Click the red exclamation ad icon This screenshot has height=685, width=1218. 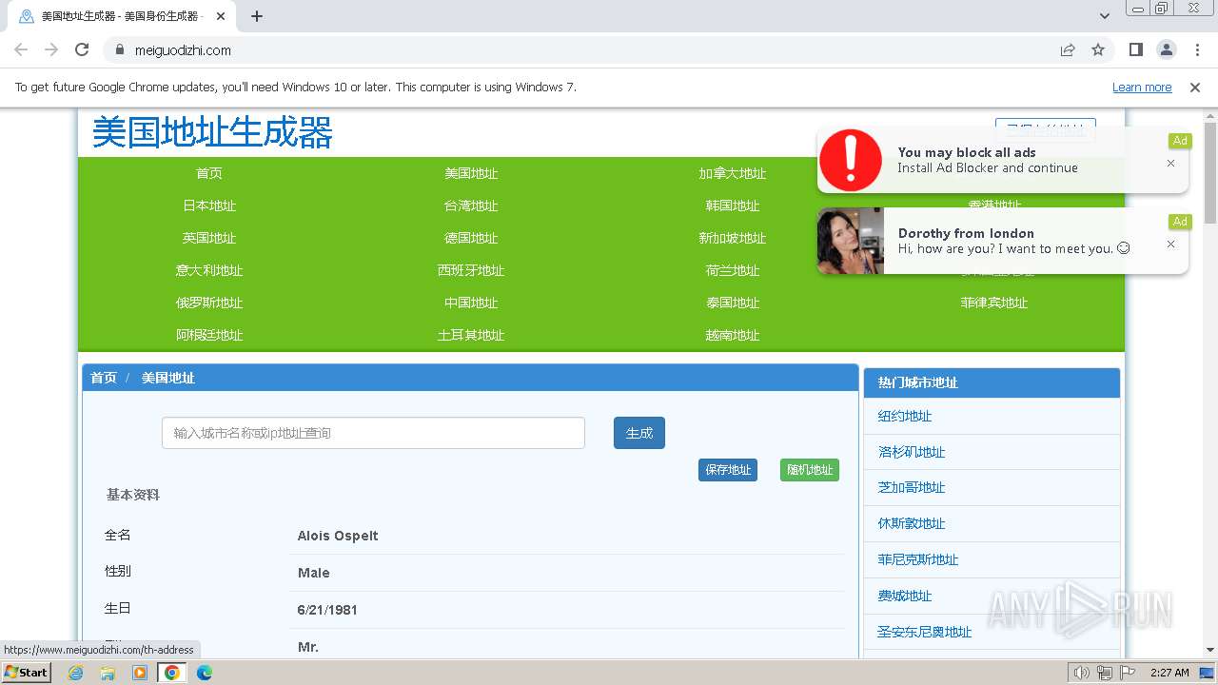pos(851,160)
